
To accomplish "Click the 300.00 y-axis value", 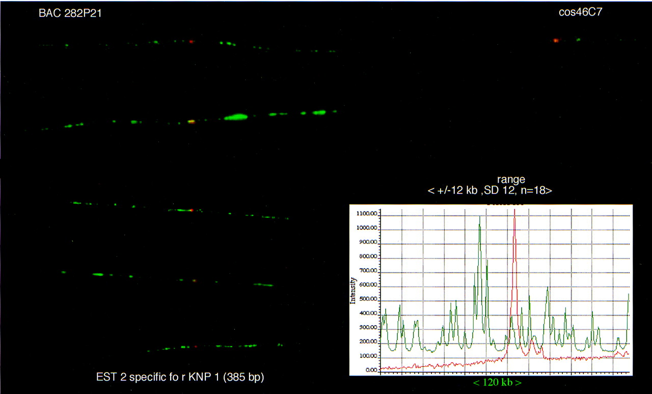I will pos(368,327).
